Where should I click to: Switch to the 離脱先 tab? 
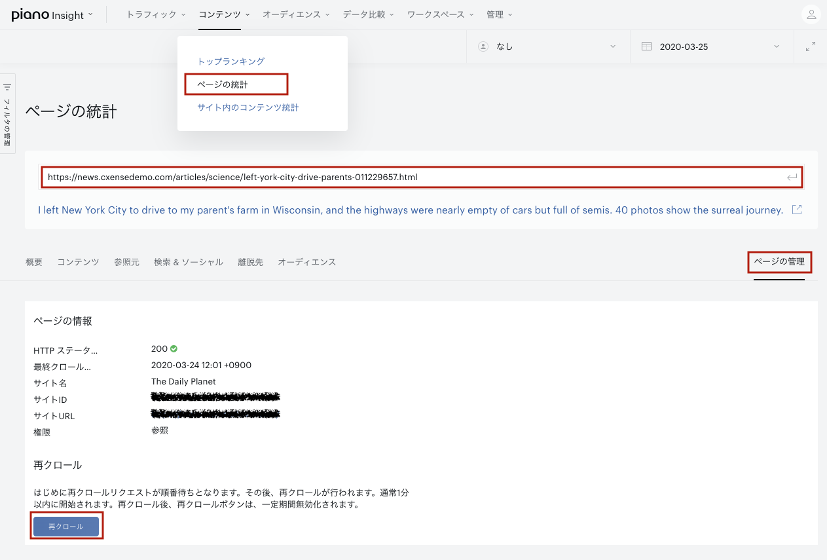[250, 262]
